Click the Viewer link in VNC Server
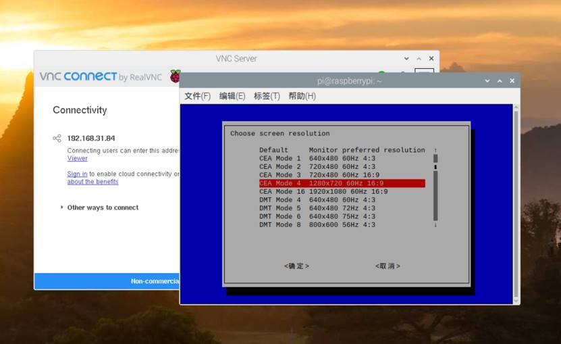The height and width of the screenshot is (344, 561). tap(77, 158)
